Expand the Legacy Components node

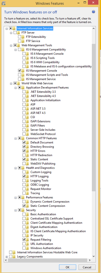click(7, 257)
